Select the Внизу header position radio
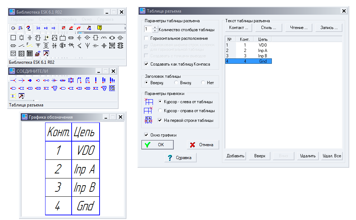This screenshot has width=356, height=220. click(x=176, y=83)
